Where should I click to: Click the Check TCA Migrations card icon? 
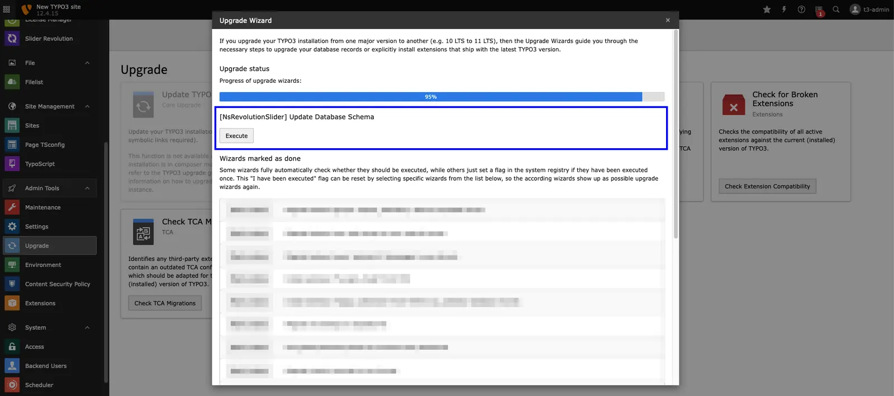pyautogui.click(x=143, y=232)
